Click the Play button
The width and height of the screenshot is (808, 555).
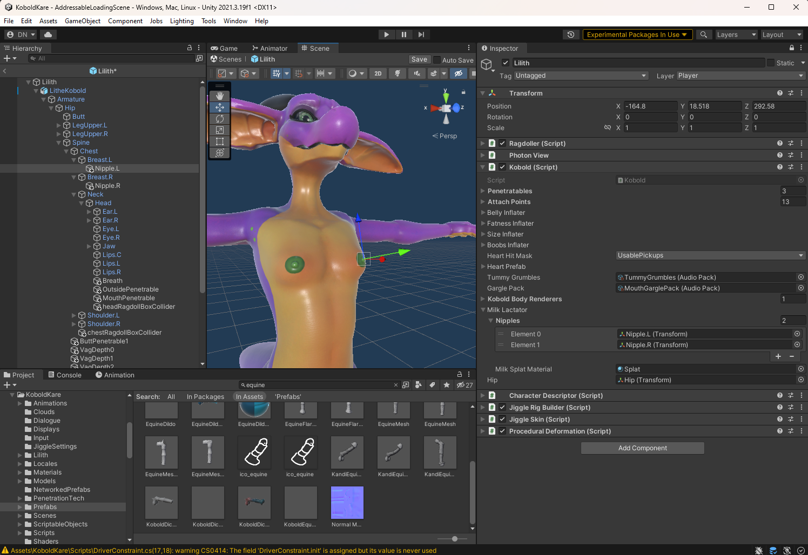click(x=386, y=35)
